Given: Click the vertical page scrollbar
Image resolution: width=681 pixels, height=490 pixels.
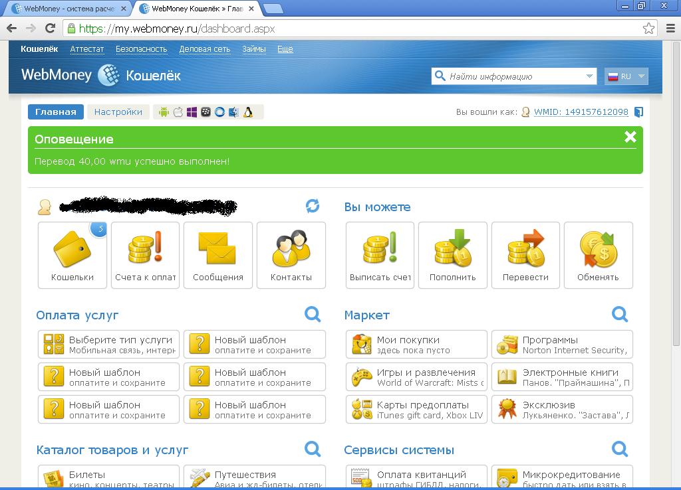Looking at the screenshot, I should click(x=676, y=195).
